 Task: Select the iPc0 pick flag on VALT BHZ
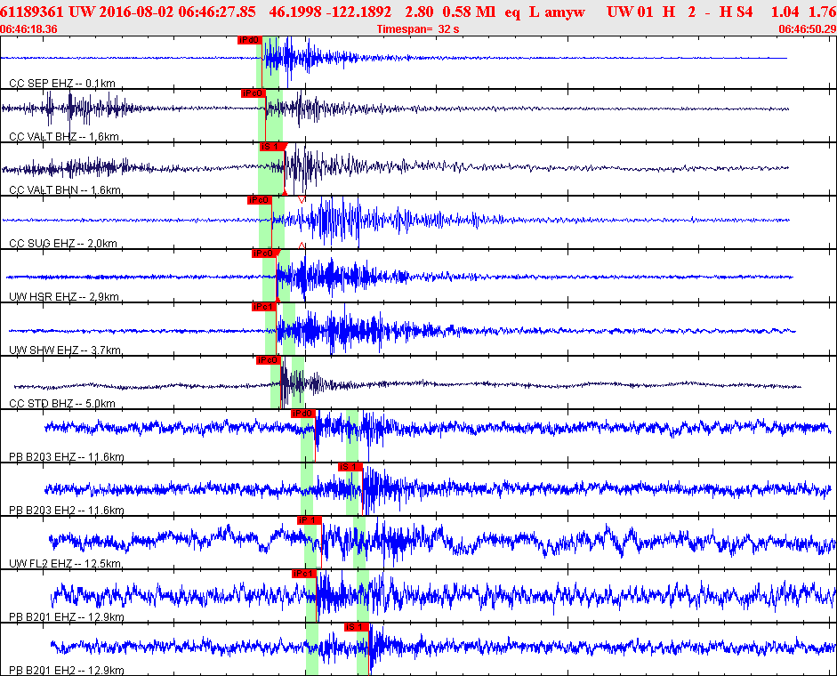click(253, 93)
